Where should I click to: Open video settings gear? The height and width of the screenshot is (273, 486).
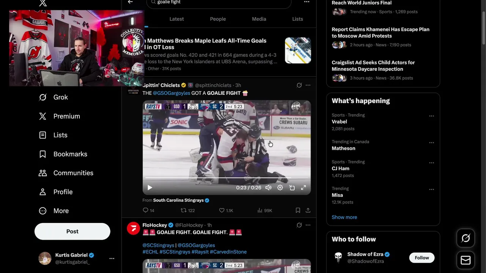click(280, 188)
